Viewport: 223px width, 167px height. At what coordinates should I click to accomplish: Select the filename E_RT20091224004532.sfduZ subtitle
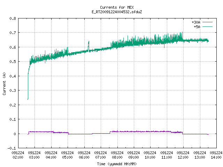click(x=117, y=12)
